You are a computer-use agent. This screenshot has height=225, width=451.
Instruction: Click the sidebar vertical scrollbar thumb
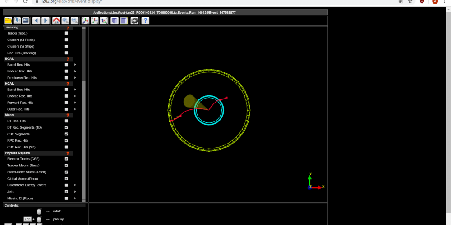click(83, 139)
